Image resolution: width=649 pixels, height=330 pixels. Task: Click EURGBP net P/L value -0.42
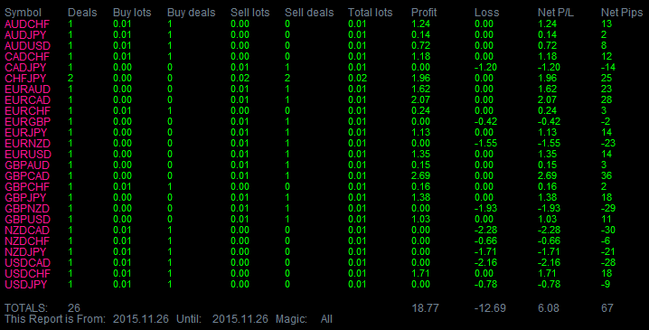(x=549, y=122)
